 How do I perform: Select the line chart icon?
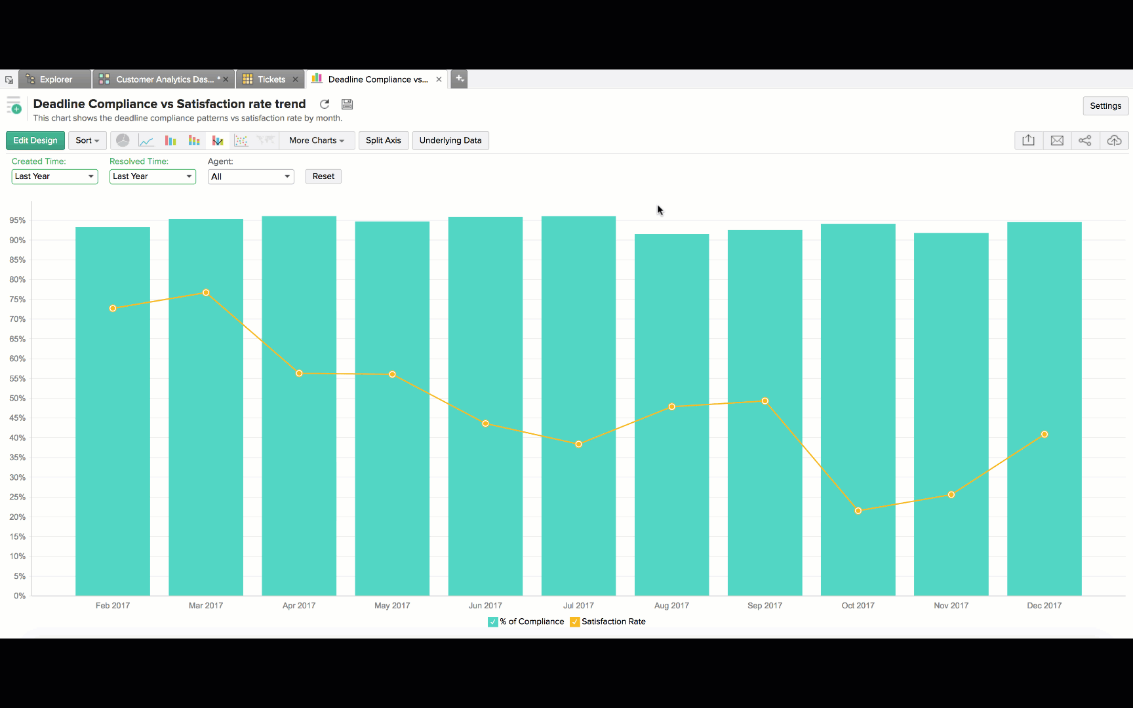click(146, 140)
